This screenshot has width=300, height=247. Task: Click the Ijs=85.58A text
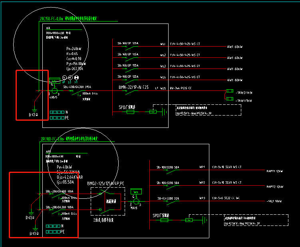tap(65, 182)
